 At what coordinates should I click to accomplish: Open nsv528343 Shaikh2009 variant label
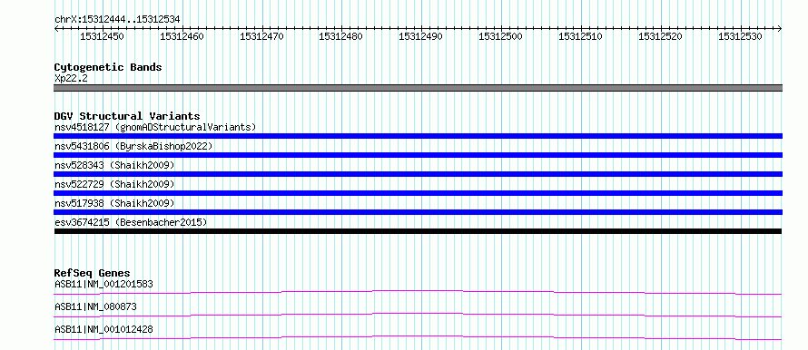114,165
